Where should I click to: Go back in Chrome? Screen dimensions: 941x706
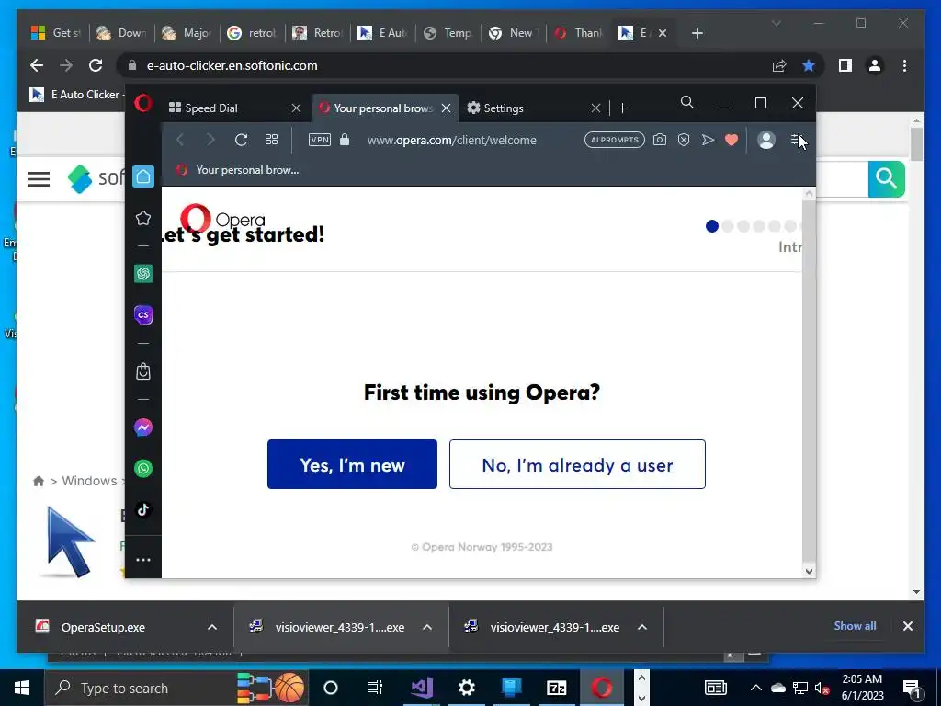click(37, 65)
